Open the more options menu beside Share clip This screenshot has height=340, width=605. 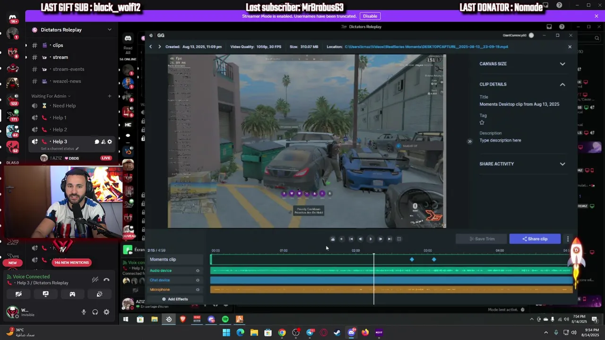pos(568,239)
